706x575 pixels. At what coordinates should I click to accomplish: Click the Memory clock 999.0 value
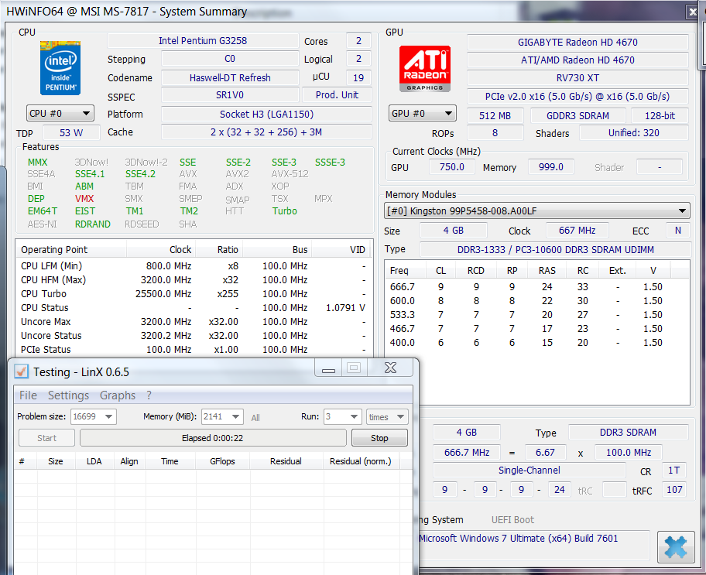pyautogui.click(x=551, y=167)
